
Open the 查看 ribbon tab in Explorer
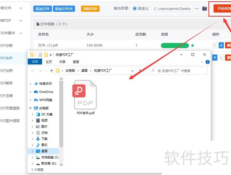[76, 62]
